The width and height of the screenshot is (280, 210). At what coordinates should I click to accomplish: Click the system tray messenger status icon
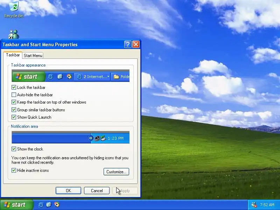coord(254,205)
